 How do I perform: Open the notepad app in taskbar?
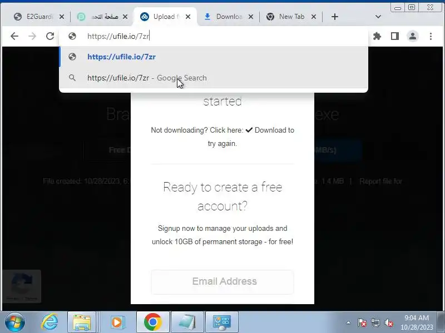(187, 322)
